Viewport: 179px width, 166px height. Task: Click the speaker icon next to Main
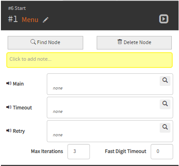click(9, 83)
